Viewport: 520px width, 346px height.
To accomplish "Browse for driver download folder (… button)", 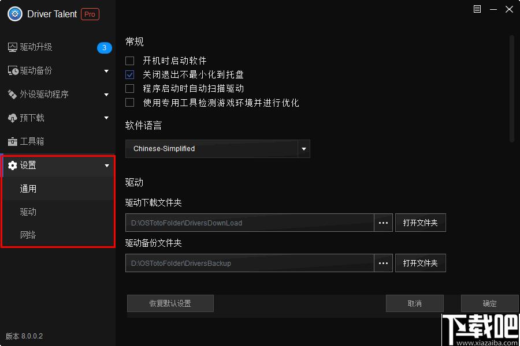I will click(383, 223).
